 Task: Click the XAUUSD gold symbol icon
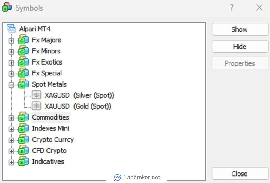(x=37, y=106)
